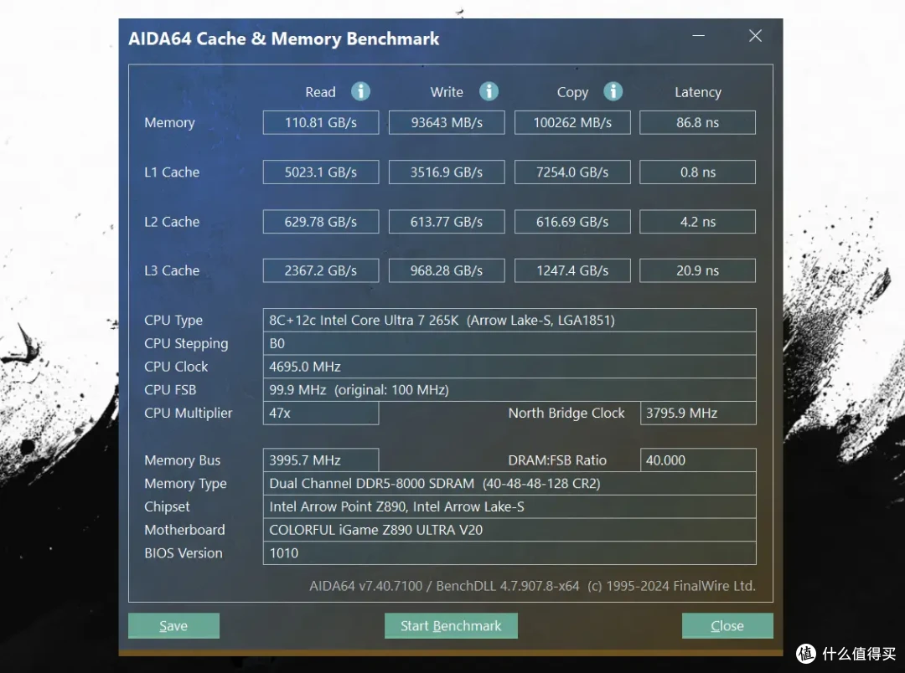The image size is (905, 673).
Task: Click L1 Cache copy value 7254.0 GB/s
Action: (572, 172)
